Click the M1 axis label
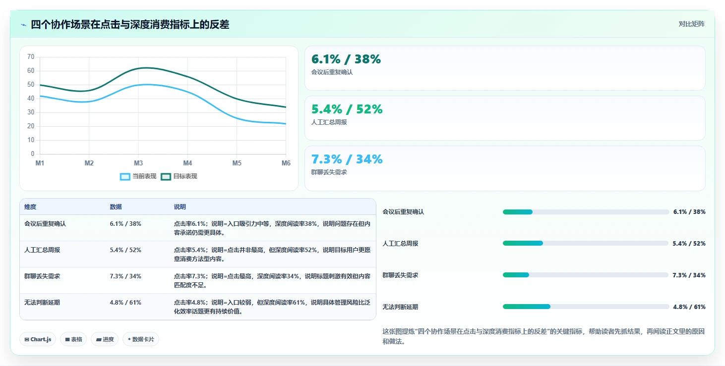This screenshot has width=725, height=366. coord(40,163)
